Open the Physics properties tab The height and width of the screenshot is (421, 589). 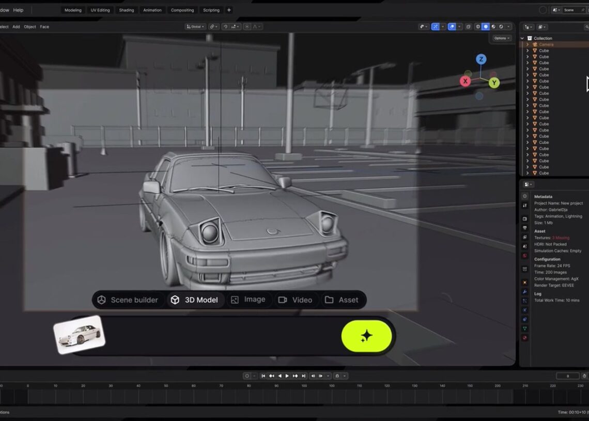(525, 310)
